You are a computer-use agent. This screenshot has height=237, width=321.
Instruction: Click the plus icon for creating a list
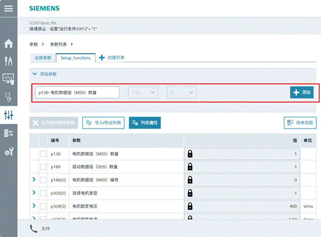click(102, 57)
